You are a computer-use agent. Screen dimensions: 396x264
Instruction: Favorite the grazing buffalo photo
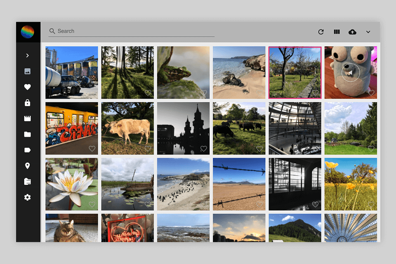(x=259, y=148)
